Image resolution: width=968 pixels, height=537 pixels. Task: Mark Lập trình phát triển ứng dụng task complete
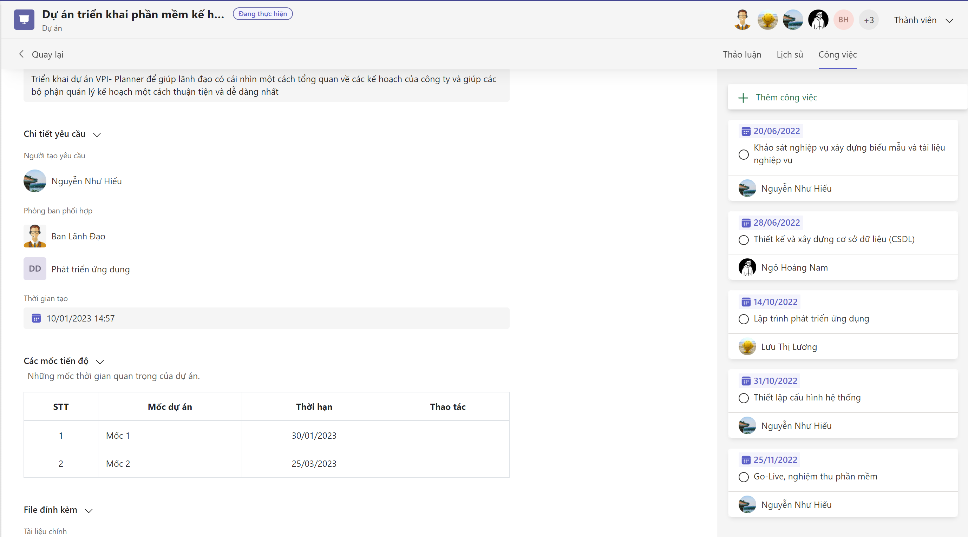[x=743, y=319]
